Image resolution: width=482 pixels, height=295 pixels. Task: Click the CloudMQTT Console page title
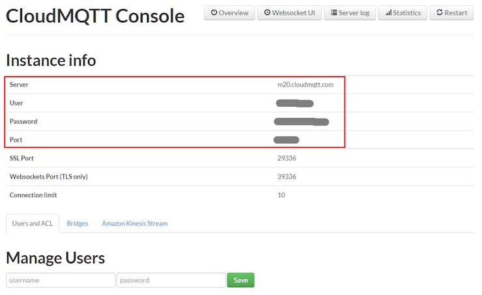[95, 16]
